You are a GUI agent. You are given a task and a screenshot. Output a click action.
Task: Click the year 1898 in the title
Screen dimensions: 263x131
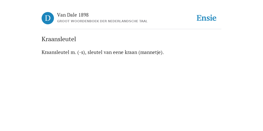[83, 15]
